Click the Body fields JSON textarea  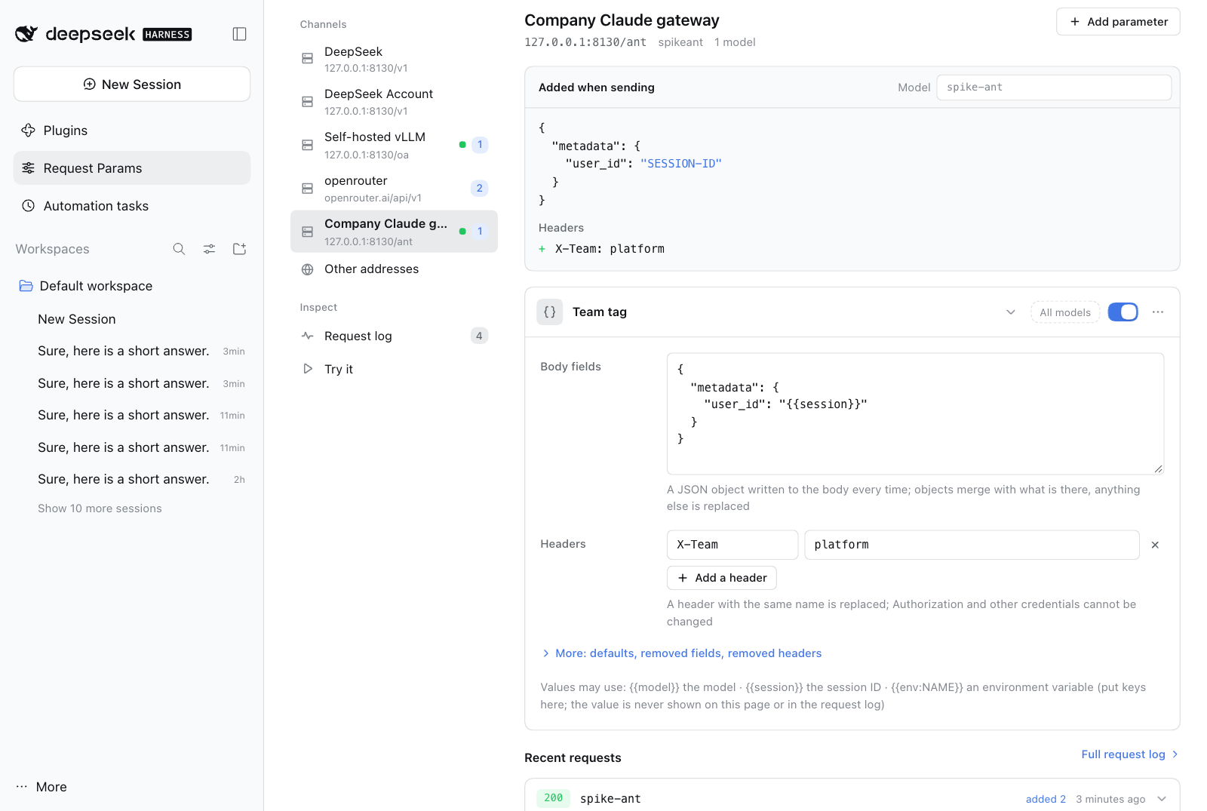(x=915, y=413)
